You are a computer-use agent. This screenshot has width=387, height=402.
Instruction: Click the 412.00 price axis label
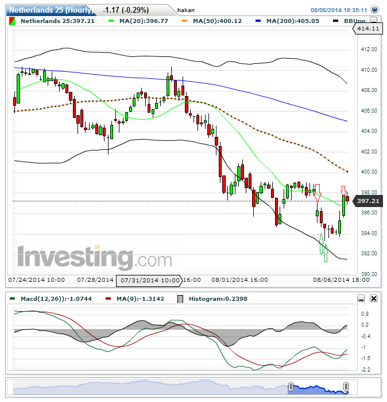tap(369, 49)
